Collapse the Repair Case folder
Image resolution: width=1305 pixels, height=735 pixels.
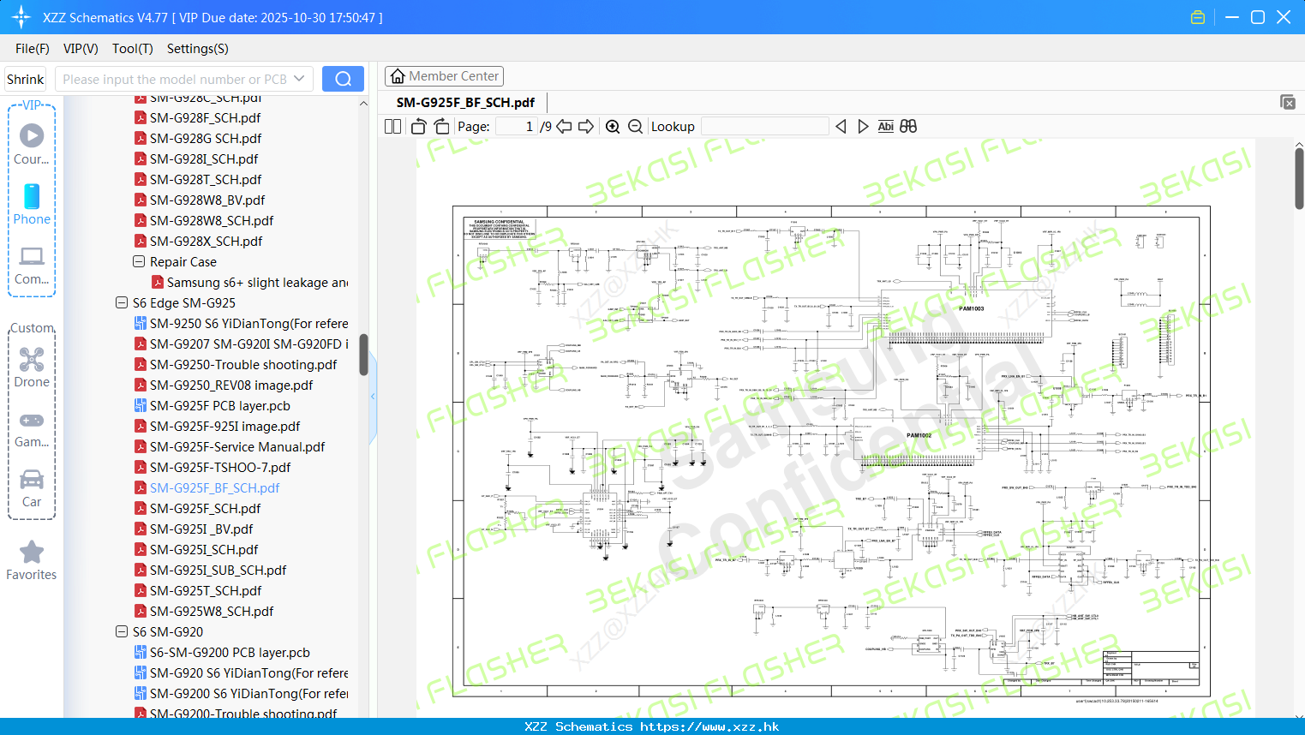(x=139, y=261)
